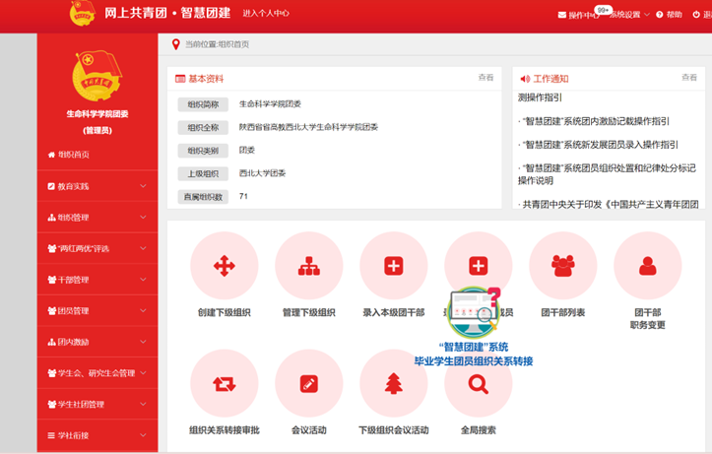Expand the 学生社团管理 menu chevron
This screenshot has width=712, height=454.
coord(143,404)
